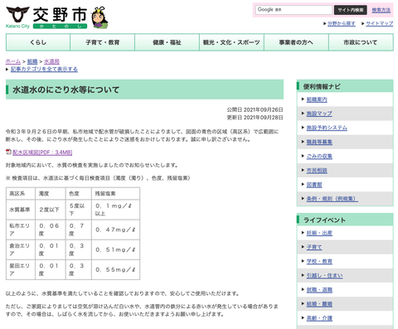Expand 記事カテゴリを全て表示する

pos(44,69)
